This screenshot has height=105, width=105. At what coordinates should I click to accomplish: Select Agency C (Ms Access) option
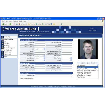[88, 72]
